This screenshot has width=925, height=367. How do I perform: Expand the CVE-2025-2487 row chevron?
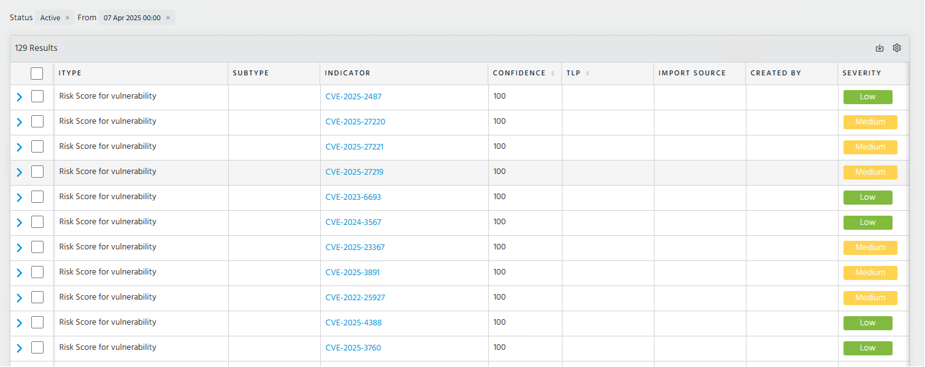tap(19, 97)
